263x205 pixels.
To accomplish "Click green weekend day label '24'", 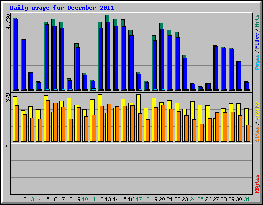I will point(193,199).
